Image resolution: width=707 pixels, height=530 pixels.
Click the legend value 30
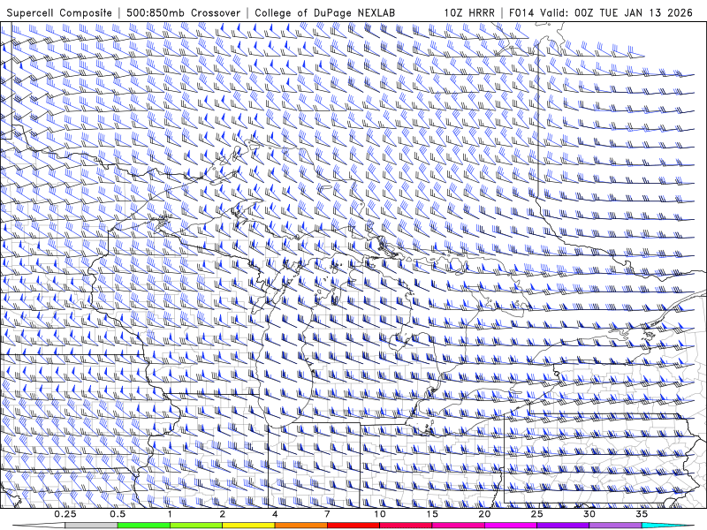pos(589,514)
